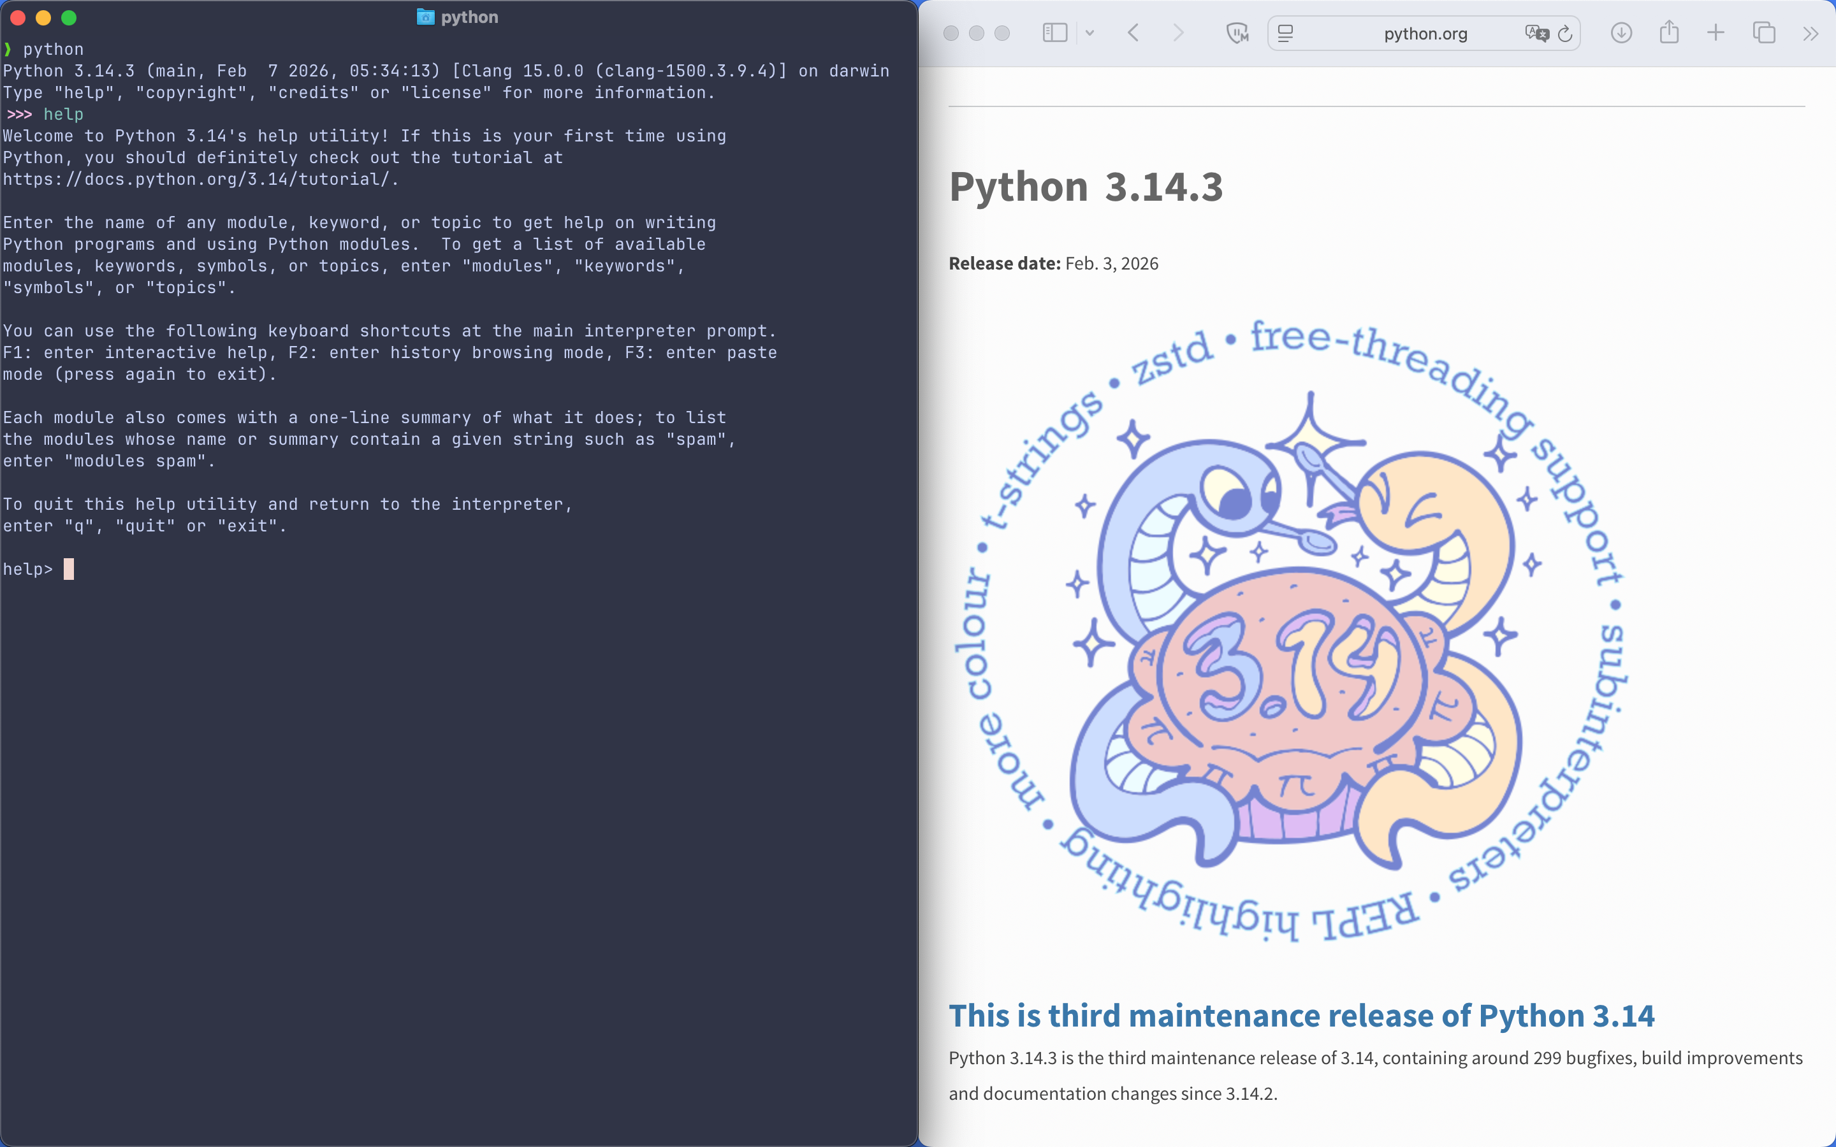Open page reader menu in address bar
Viewport: 1836px width, 1147px height.
(x=1285, y=33)
